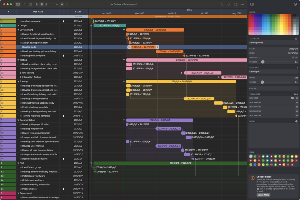Open the column table view icon
This screenshot has height=200, width=300.
tap(30, 4)
